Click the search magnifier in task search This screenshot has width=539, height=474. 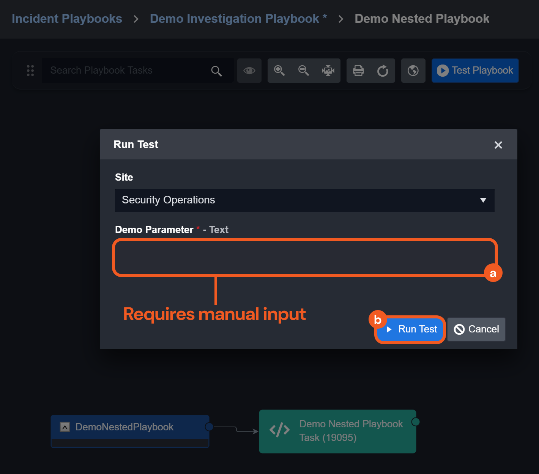tap(216, 71)
